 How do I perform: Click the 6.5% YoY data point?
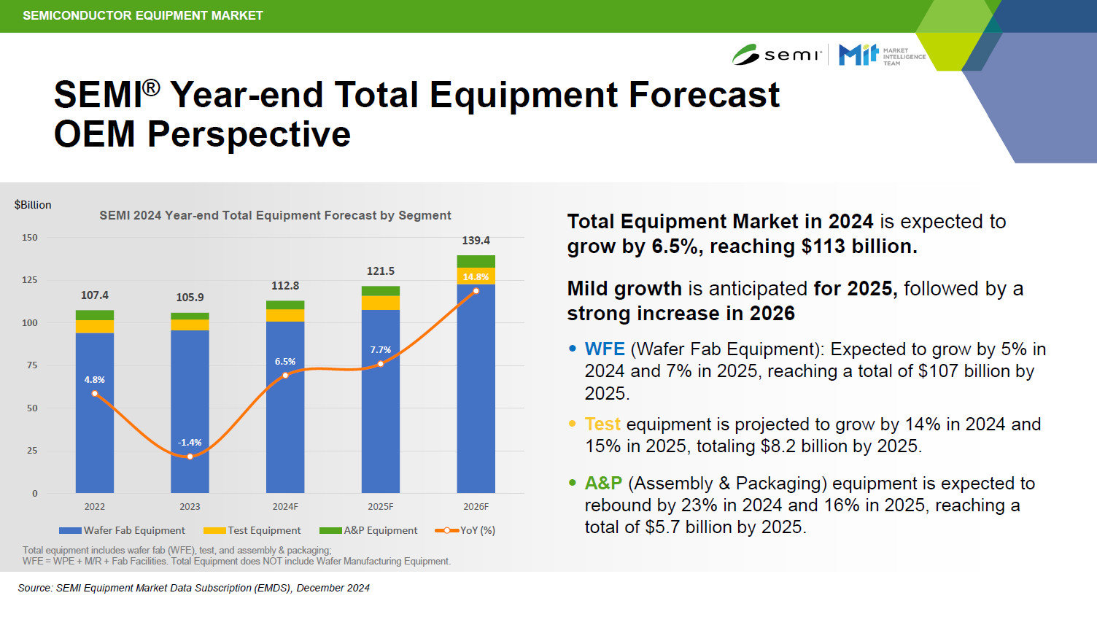tap(285, 375)
